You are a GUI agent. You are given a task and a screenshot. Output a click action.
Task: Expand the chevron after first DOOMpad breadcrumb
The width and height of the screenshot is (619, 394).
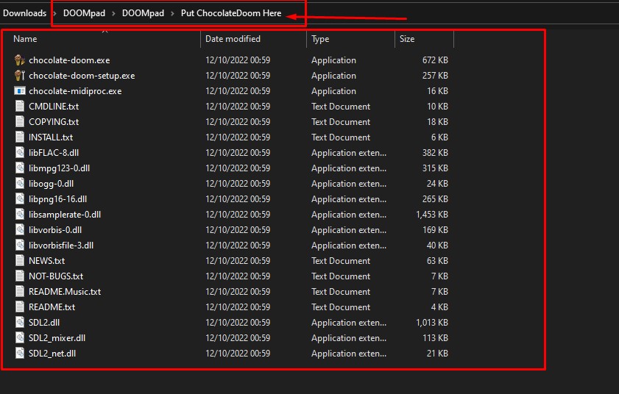tap(113, 14)
